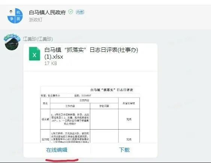
Task: Click the 内部 tag badge
Action: [x=80, y=12]
